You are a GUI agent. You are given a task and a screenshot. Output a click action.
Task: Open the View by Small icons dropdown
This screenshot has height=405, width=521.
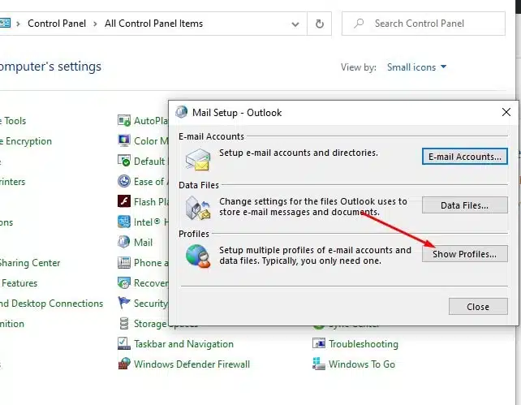[416, 67]
